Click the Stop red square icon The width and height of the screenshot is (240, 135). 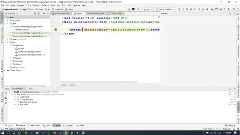point(207,9)
